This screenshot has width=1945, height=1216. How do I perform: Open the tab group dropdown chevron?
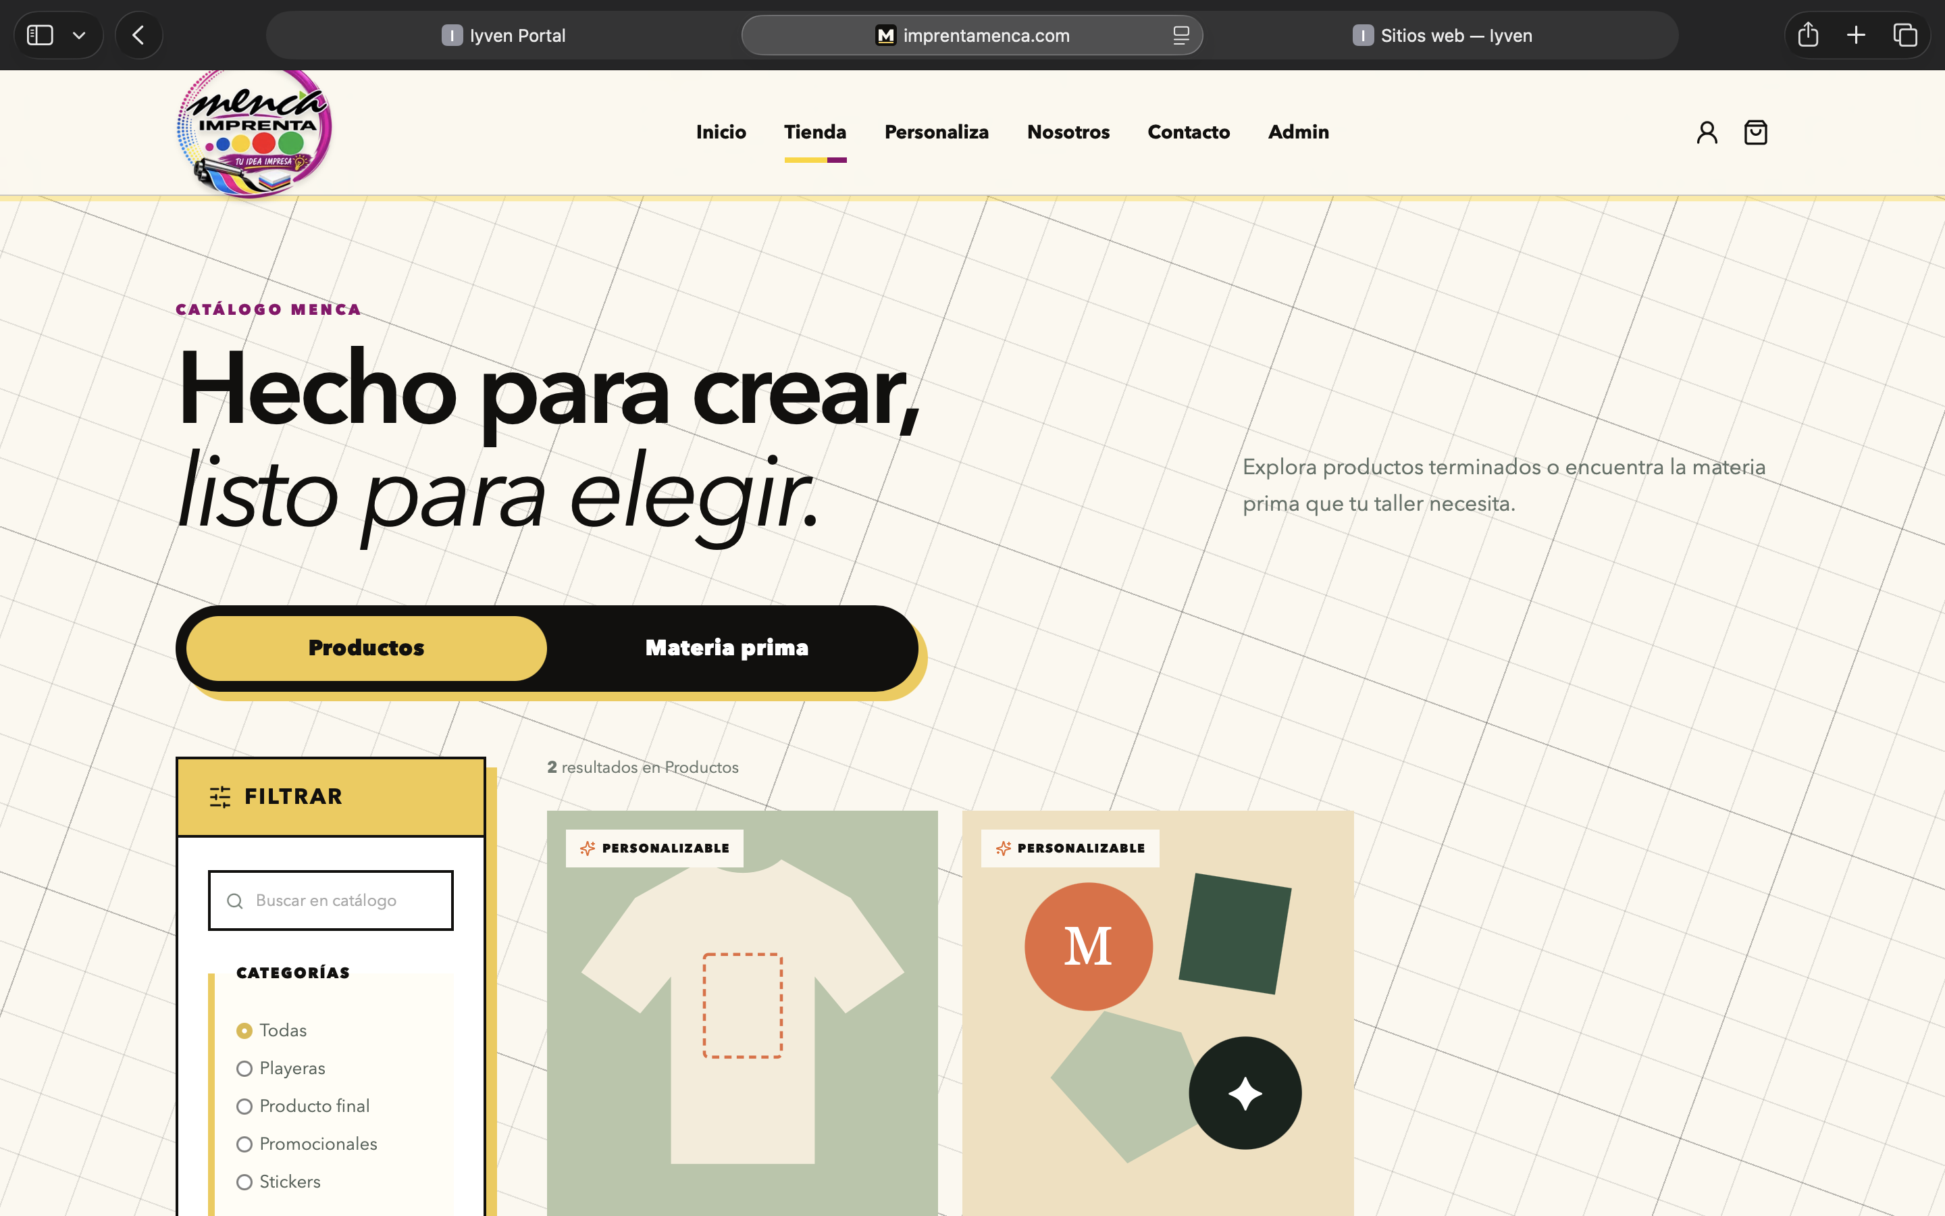click(79, 35)
